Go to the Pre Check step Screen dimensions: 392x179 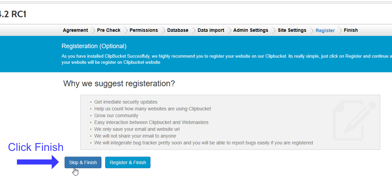[x=109, y=30]
